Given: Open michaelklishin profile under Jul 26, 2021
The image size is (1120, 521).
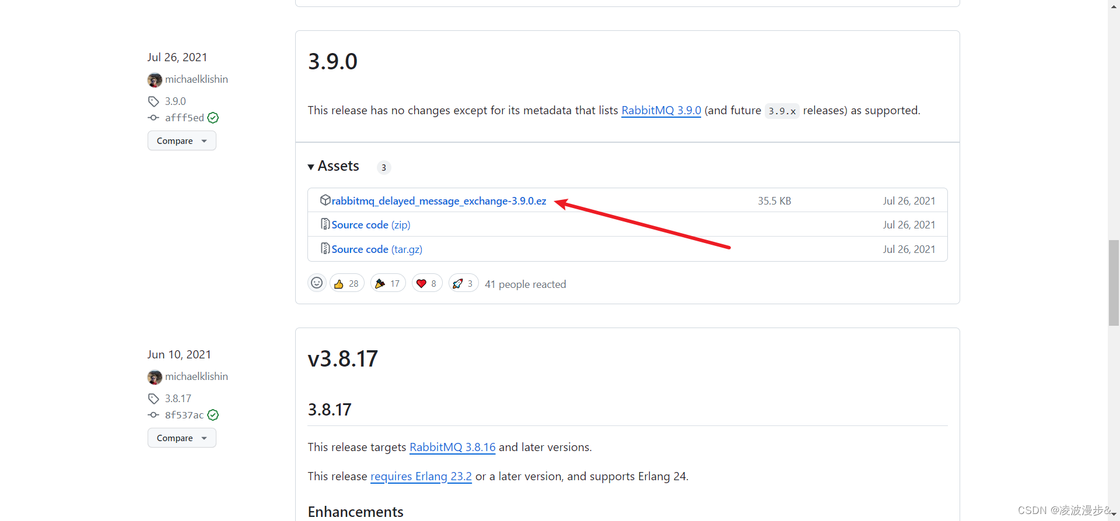Looking at the screenshot, I should pos(197,79).
